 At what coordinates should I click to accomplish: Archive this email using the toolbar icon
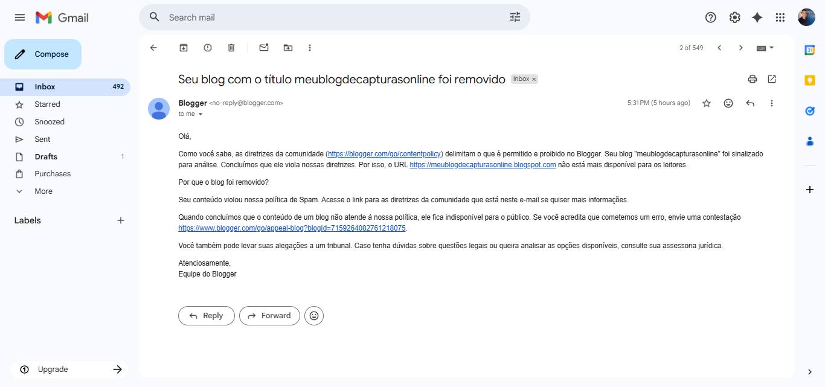click(x=184, y=48)
